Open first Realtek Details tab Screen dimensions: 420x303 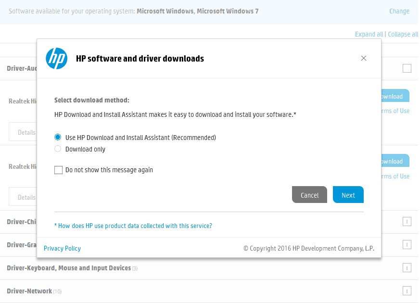click(23, 132)
